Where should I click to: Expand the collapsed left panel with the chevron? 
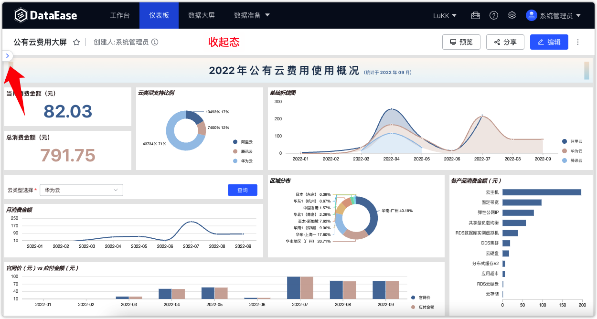tap(8, 56)
